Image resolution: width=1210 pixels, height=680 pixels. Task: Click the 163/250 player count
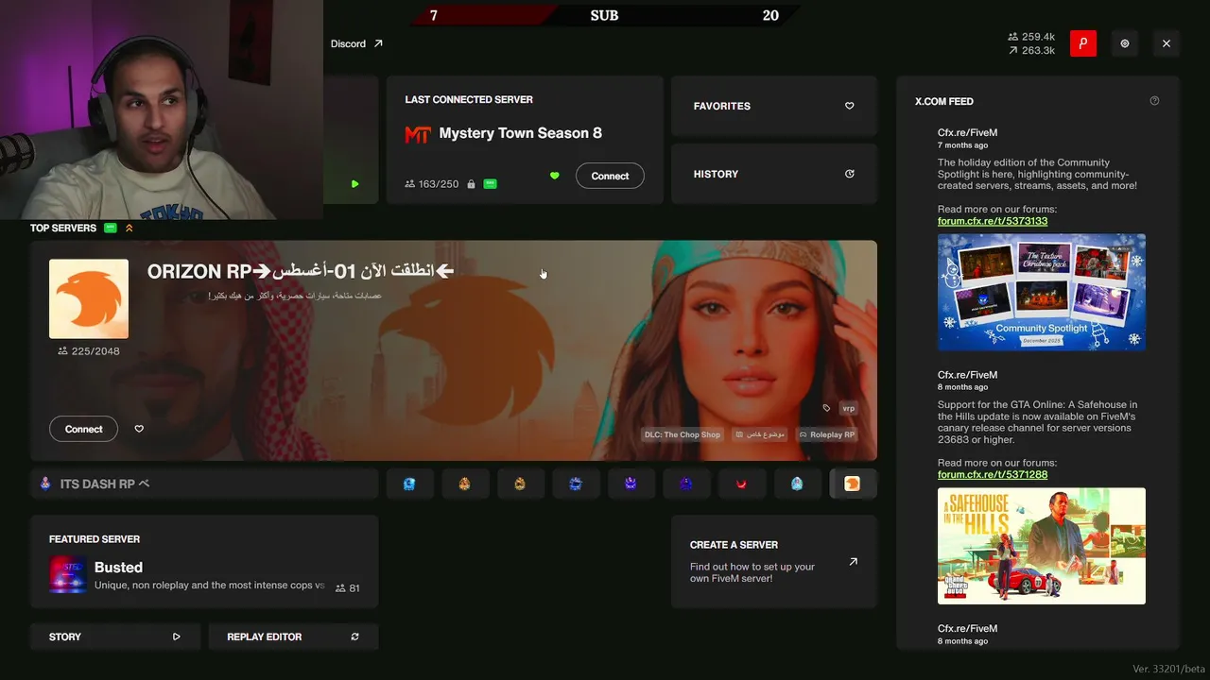pos(431,184)
